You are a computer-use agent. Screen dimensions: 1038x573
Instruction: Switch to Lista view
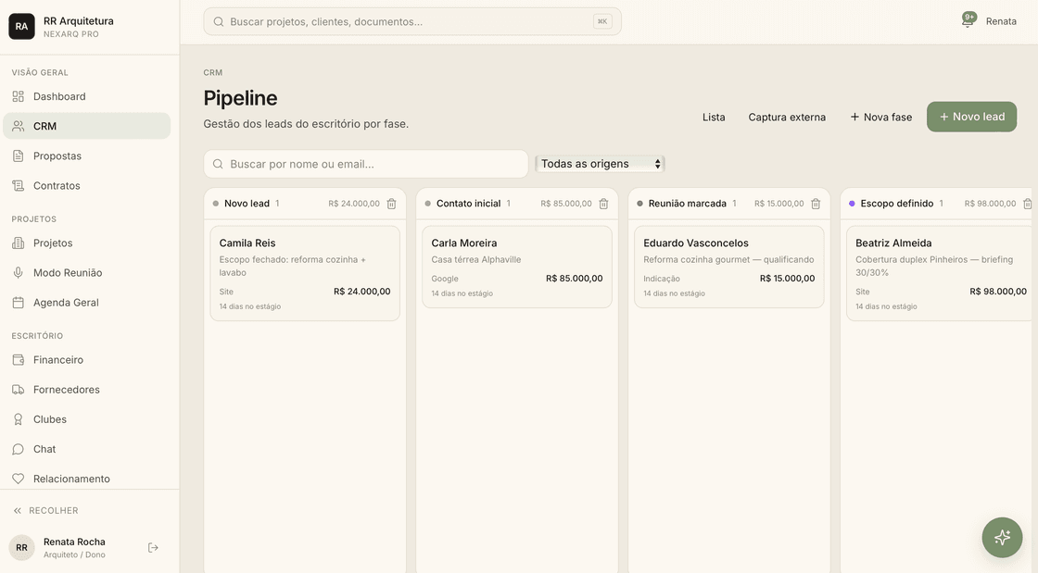(714, 117)
